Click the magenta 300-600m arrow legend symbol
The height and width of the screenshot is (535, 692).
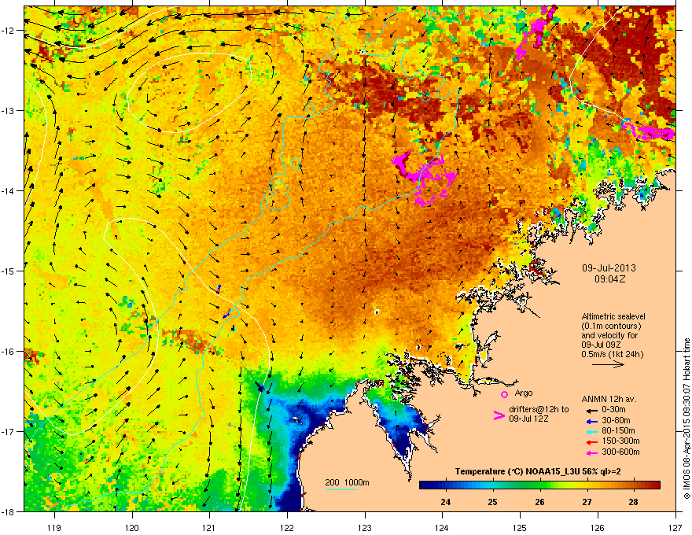pos(591,452)
